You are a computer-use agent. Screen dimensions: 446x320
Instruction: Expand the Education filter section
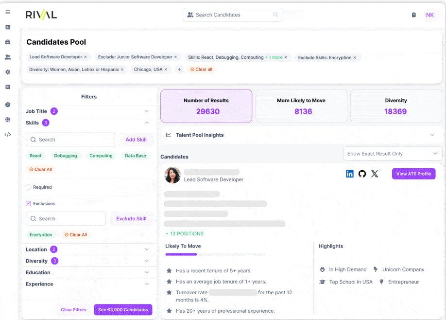click(147, 273)
